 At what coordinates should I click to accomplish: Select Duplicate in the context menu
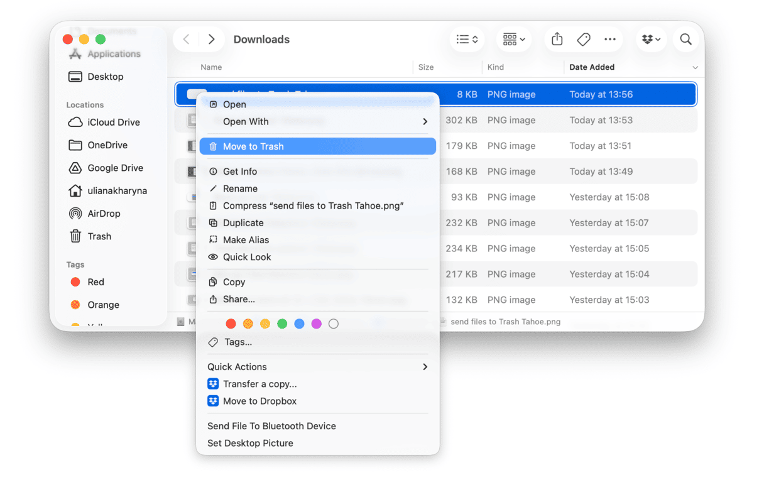click(x=243, y=222)
